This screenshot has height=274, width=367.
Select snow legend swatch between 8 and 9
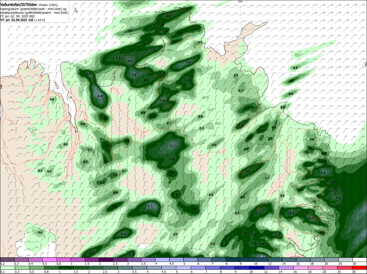point(233,260)
